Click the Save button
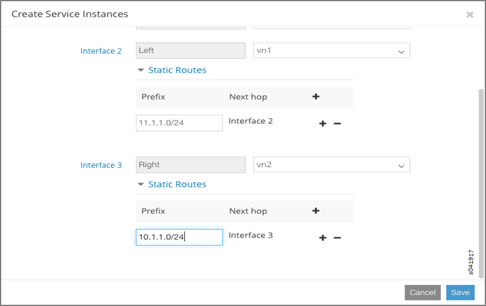The height and width of the screenshot is (306, 486). pos(460,292)
